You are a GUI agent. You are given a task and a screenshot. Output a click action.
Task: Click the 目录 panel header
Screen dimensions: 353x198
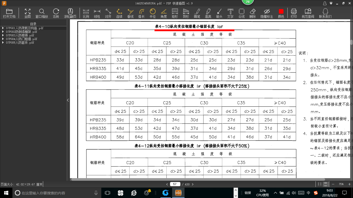tap(33, 24)
